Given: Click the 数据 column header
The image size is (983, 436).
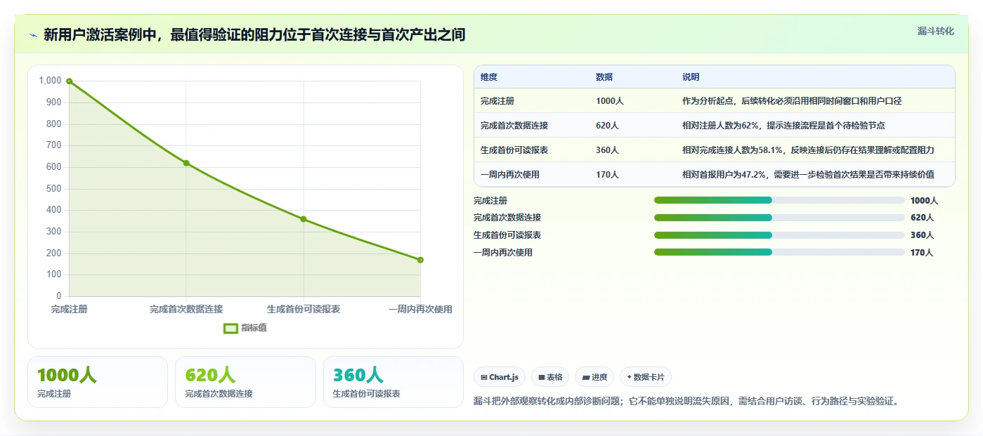Looking at the screenshot, I should pos(604,77).
